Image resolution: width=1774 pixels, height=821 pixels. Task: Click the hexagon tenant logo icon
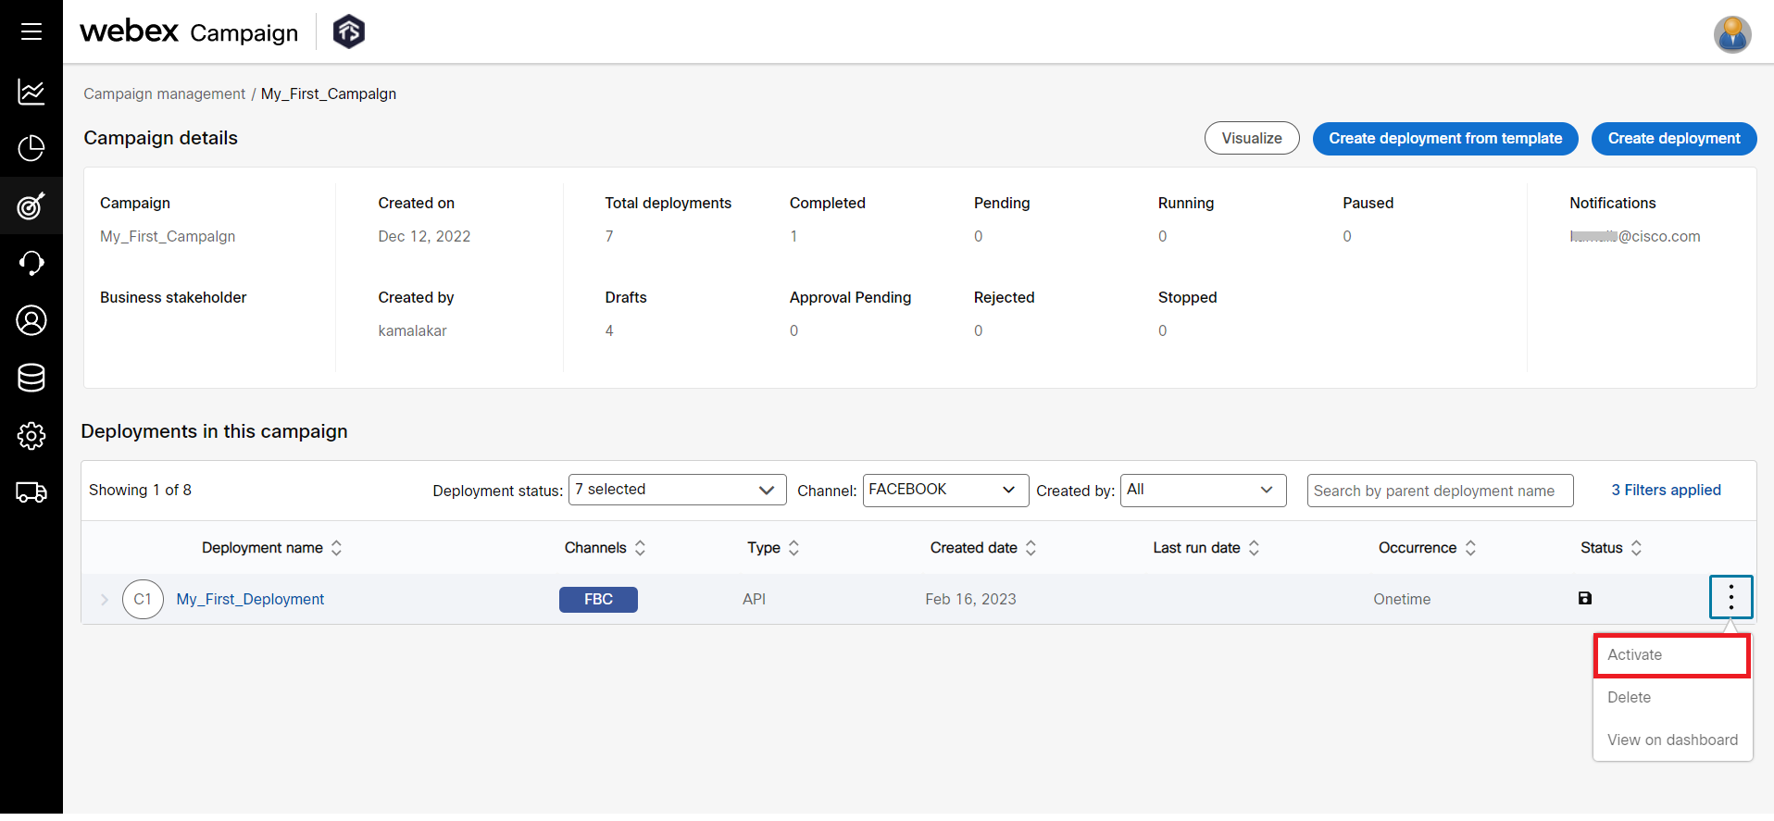(x=349, y=31)
